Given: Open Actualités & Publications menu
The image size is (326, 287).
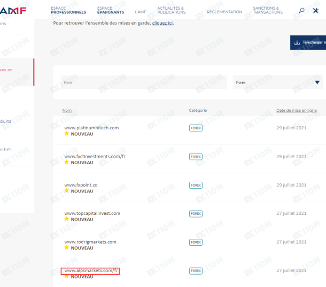Looking at the screenshot, I should tap(172, 10).
